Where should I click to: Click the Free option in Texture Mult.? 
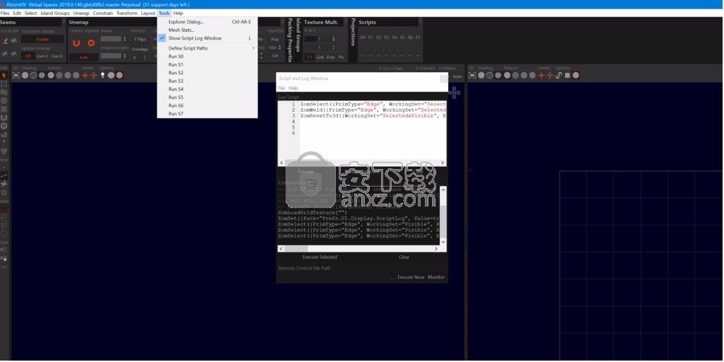[331, 57]
